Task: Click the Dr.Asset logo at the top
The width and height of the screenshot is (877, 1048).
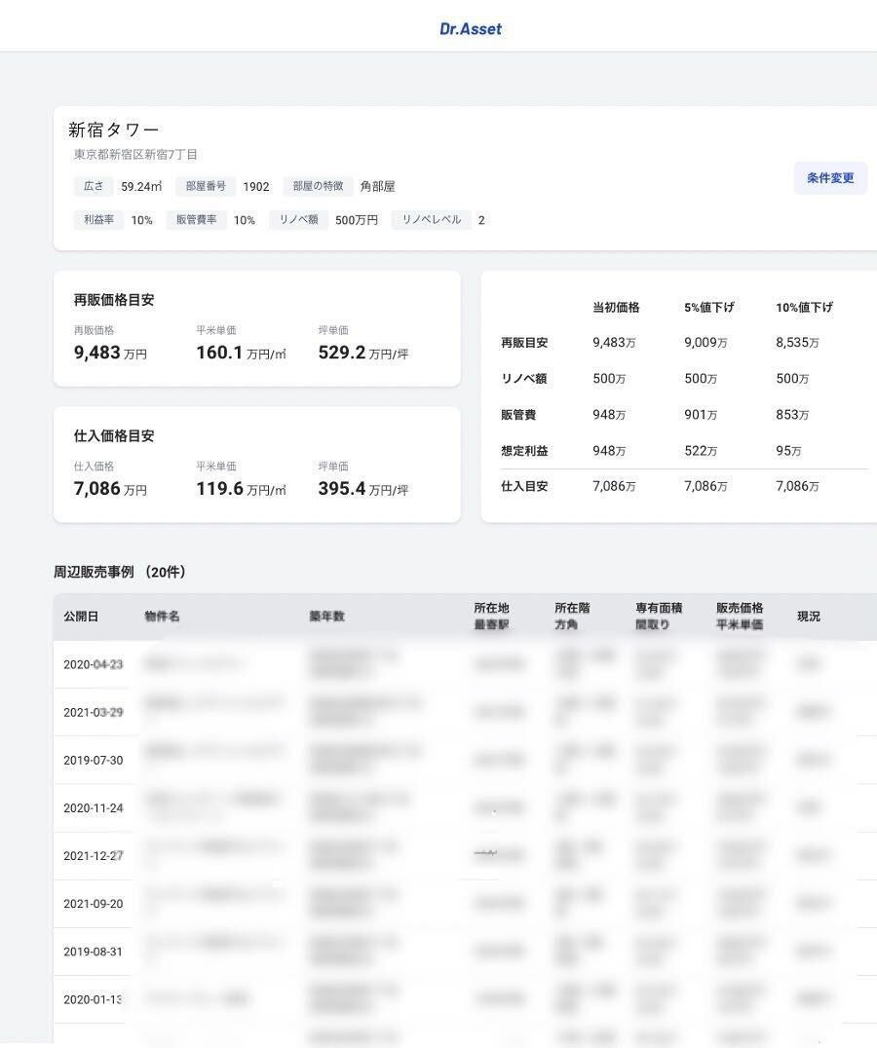Action: [x=471, y=27]
